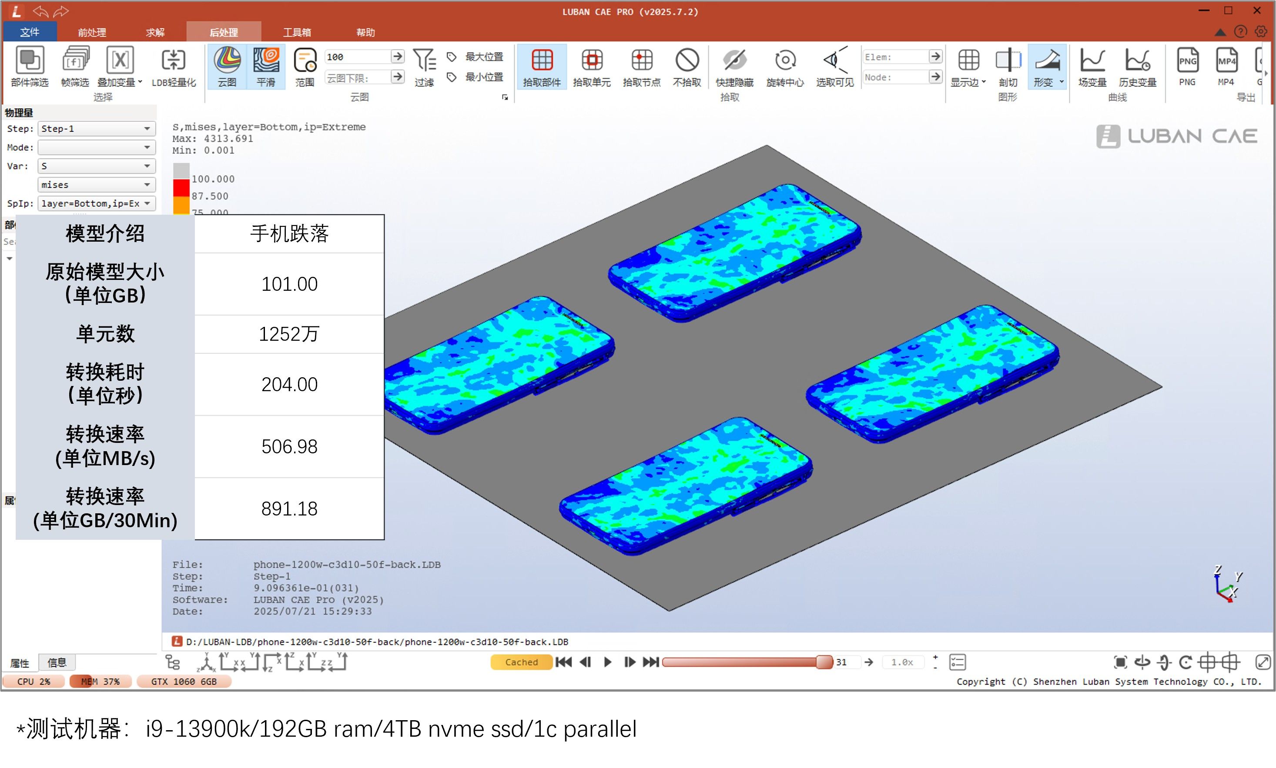The width and height of the screenshot is (1276, 768).
Task: Expand the mises component dropdown
Action: [96, 185]
